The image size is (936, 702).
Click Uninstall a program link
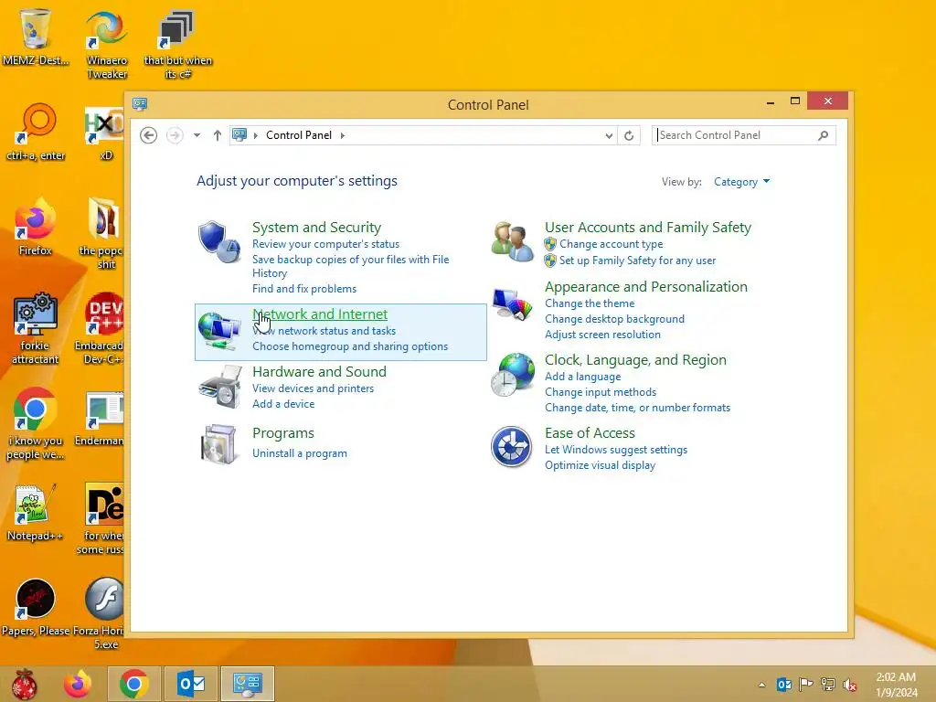click(x=299, y=453)
